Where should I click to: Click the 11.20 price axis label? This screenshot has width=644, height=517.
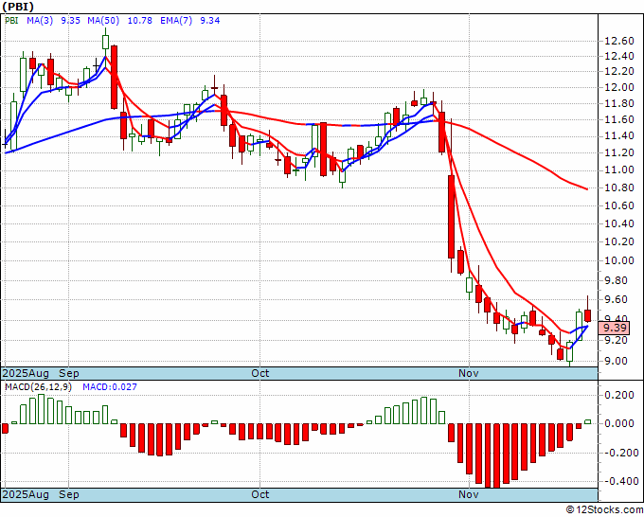pyautogui.click(x=619, y=152)
